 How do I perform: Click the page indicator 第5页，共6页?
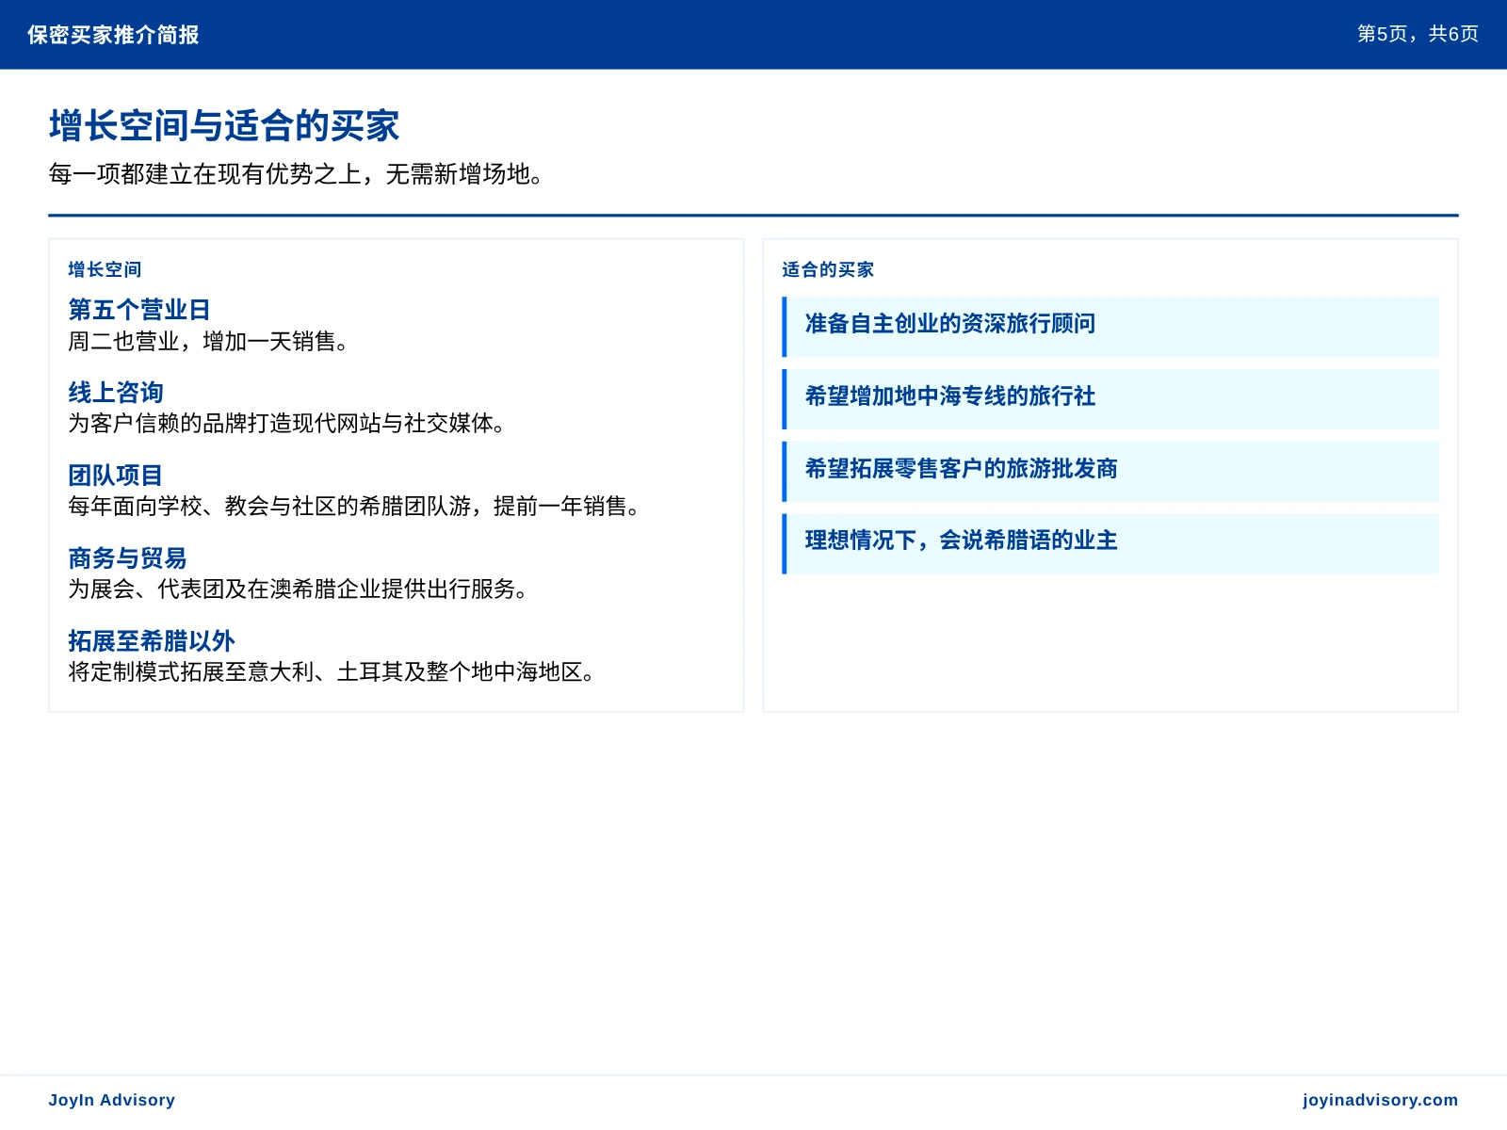click(x=1418, y=34)
